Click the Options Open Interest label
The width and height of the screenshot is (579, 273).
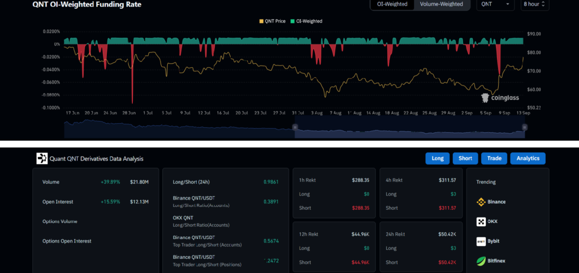[x=67, y=241]
